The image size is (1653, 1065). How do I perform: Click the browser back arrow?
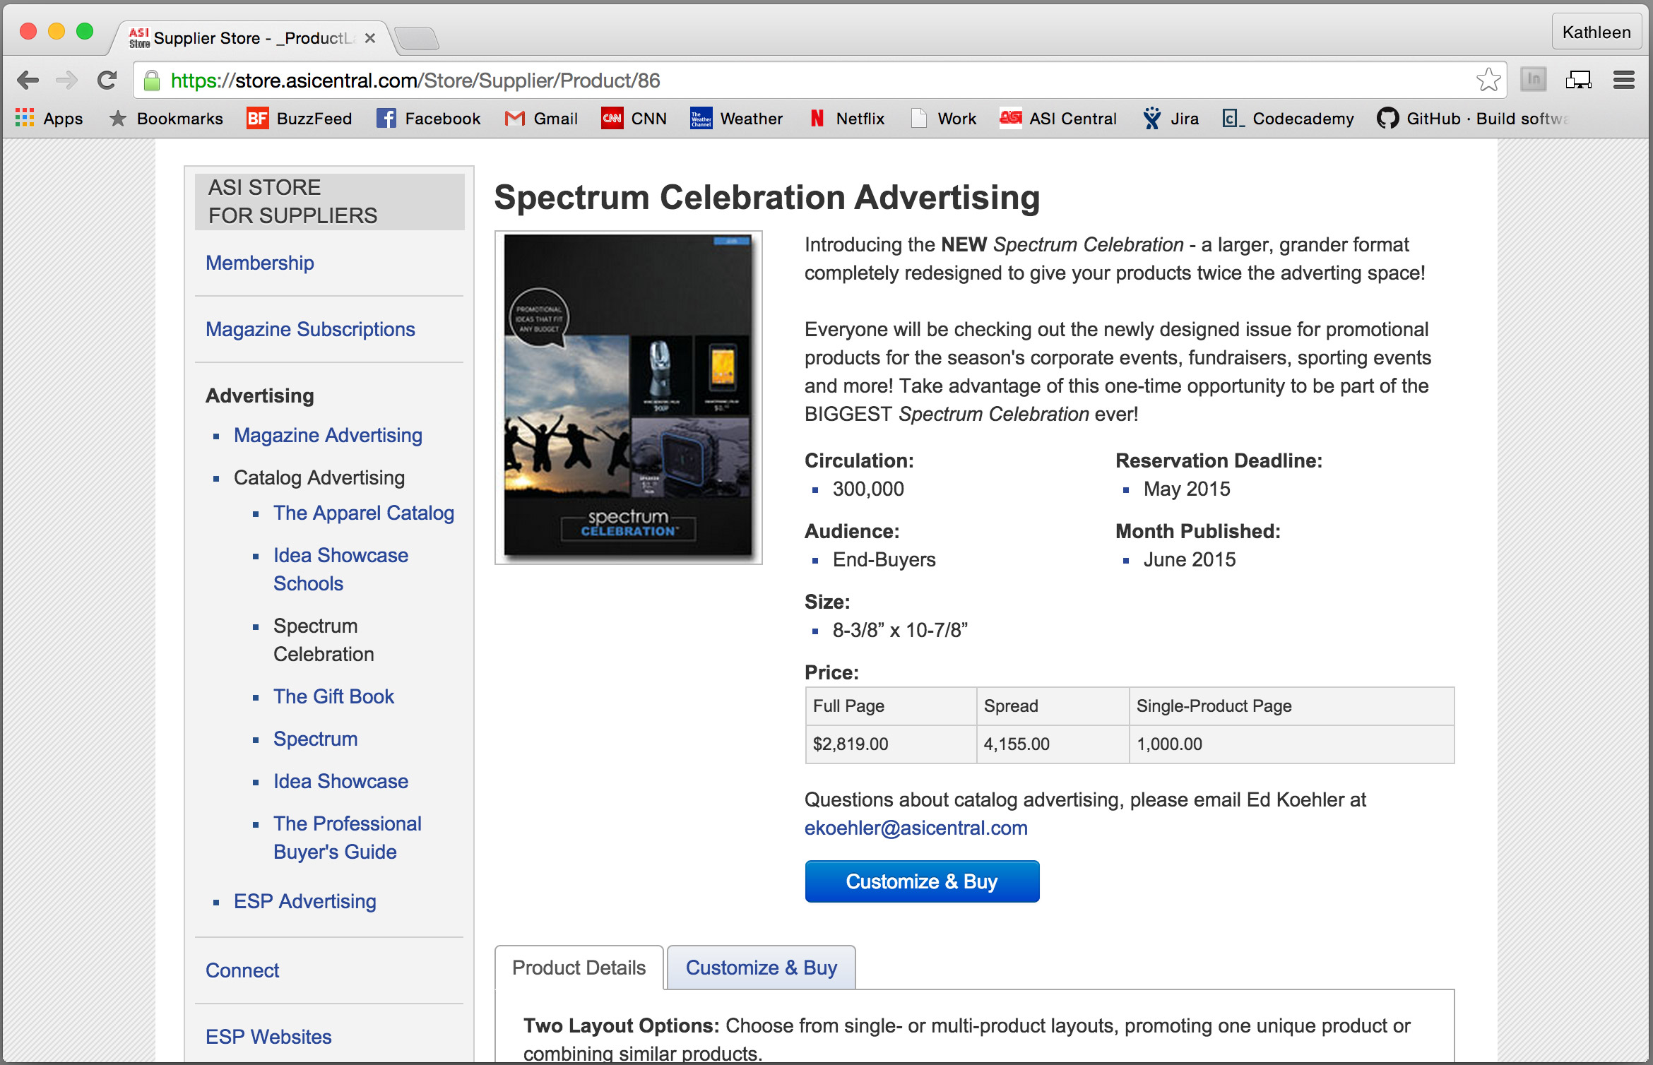pos(28,81)
